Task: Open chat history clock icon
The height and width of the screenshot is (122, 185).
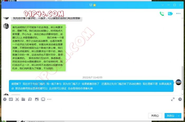Action: (x=180, y=99)
